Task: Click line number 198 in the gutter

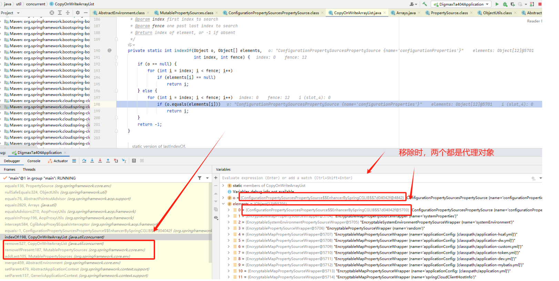Action: [x=97, y=104]
